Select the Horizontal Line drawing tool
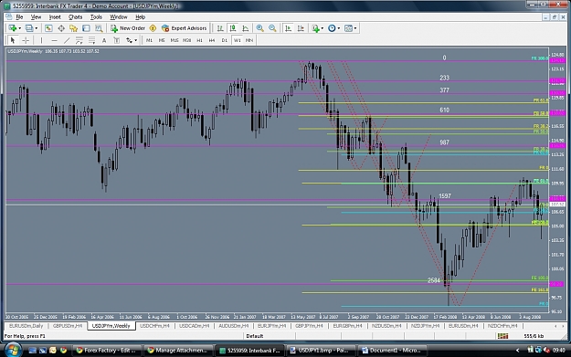Viewport: 571px width, 357px height. click(x=54, y=40)
